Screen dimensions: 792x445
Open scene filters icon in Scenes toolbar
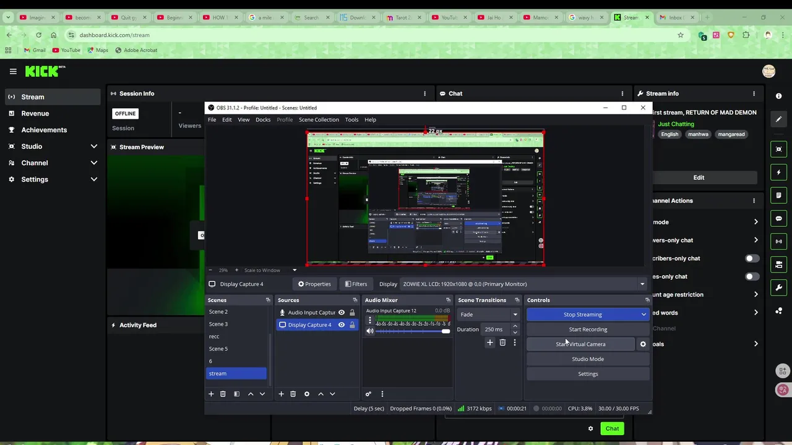[x=236, y=394]
